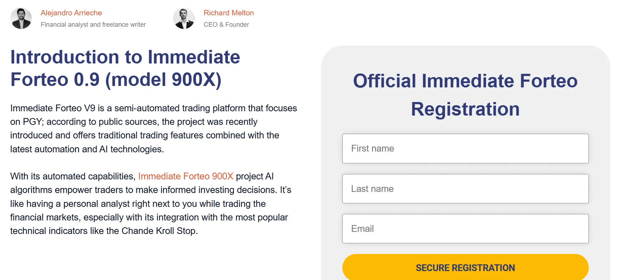Click the Official Immediate Forteo Registration heading
Image resolution: width=618 pixels, height=280 pixels.
pos(464,95)
